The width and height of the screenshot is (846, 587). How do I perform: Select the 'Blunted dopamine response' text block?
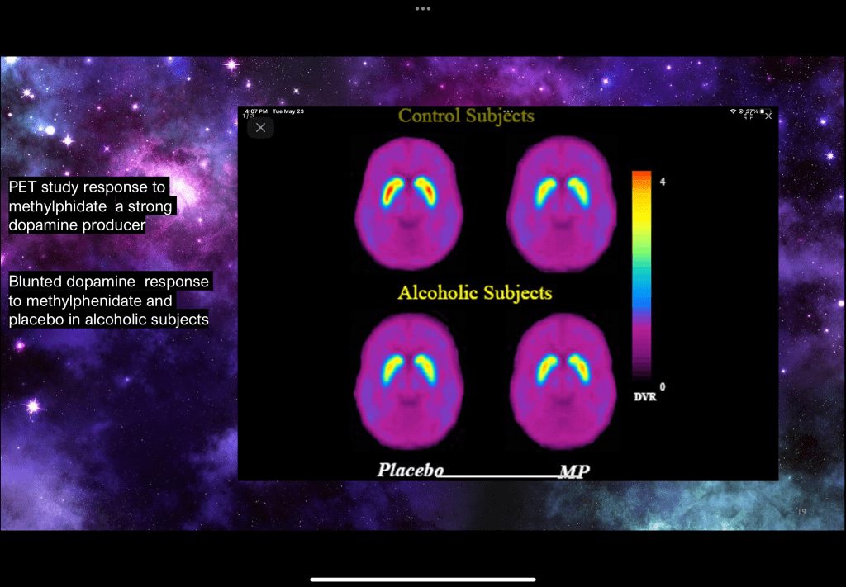pyautogui.click(x=109, y=301)
